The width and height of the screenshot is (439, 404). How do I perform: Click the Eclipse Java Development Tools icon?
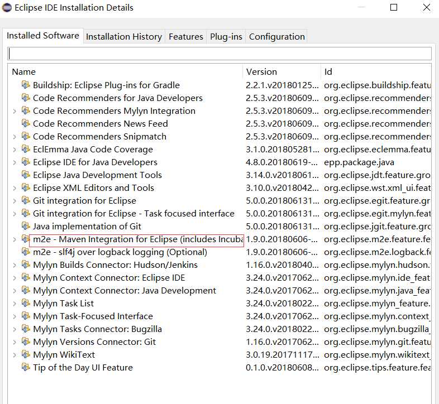pyautogui.click(x=26, y=175)
